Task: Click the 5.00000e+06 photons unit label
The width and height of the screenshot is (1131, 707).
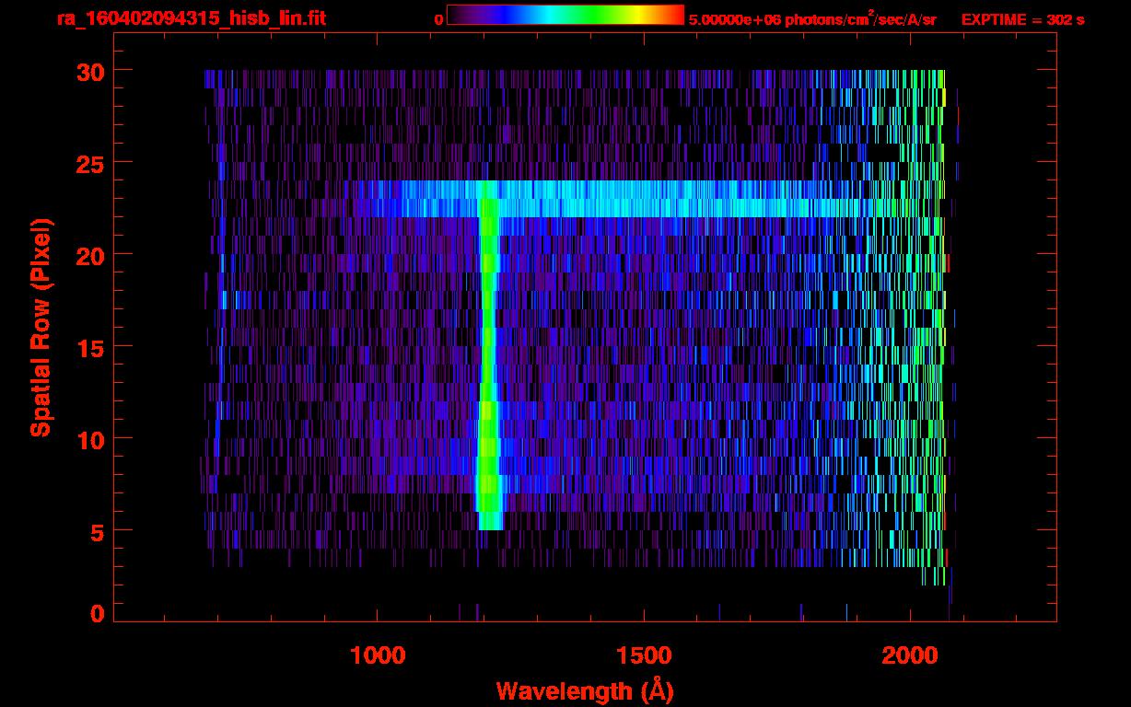Action: (x=812, y=19)
